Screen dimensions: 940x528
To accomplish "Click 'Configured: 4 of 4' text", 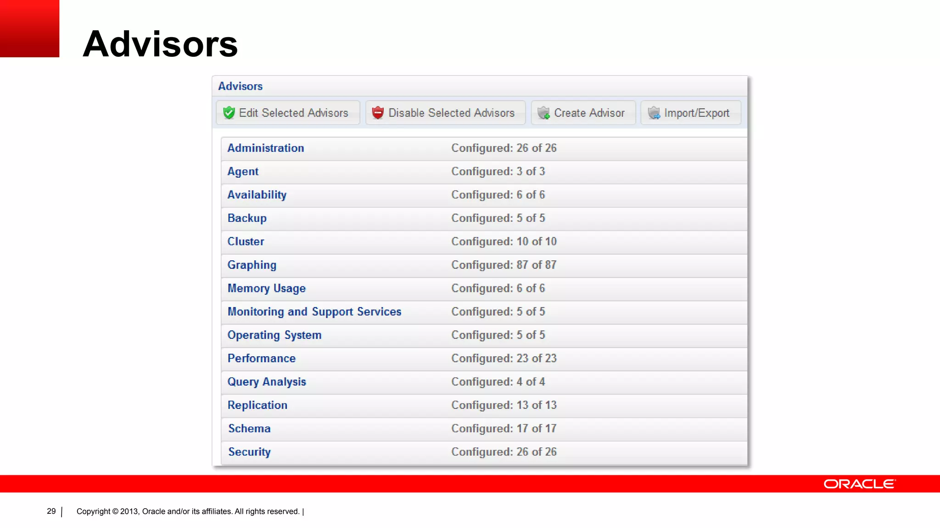I will coord(498,382).
